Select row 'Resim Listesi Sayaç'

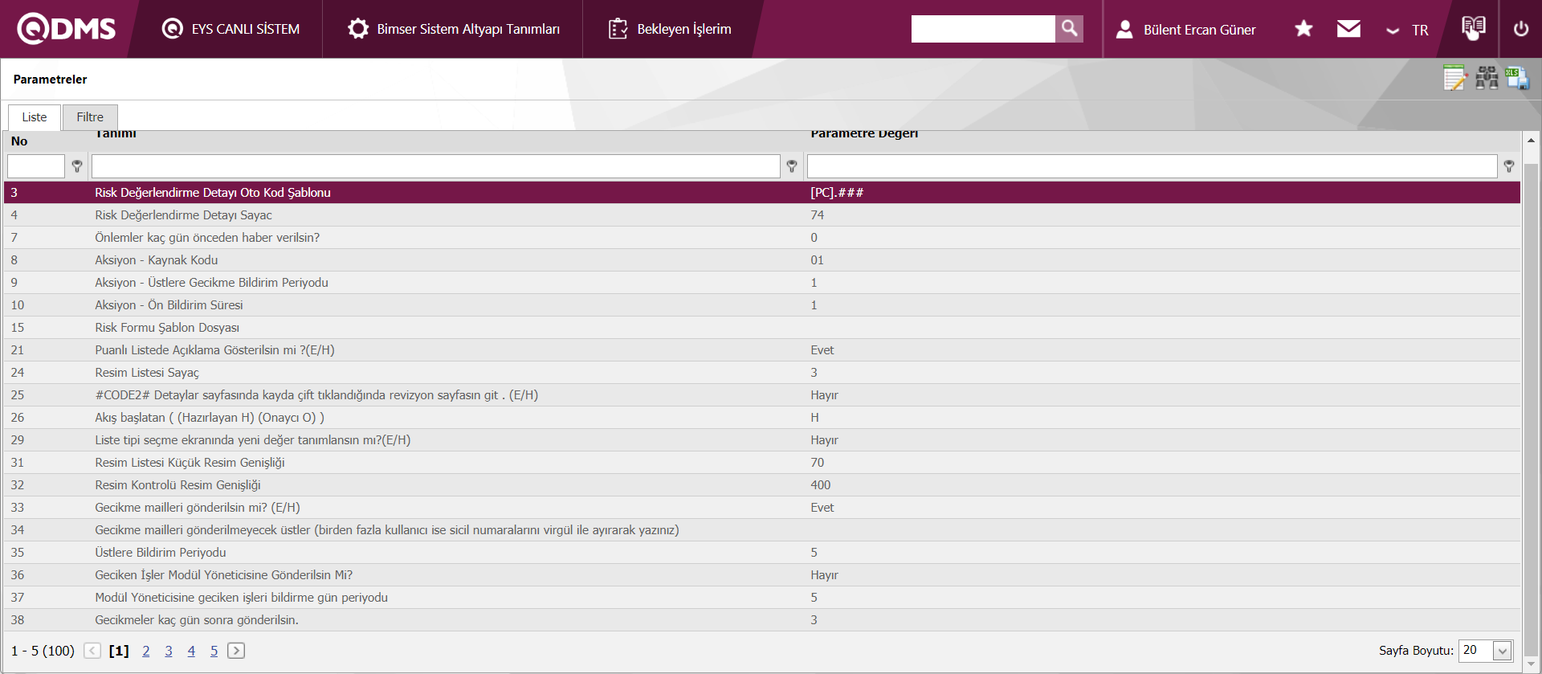[762, 373]
